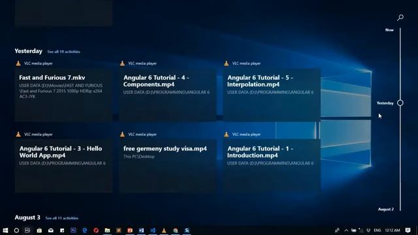Open Photoshop from the taskbar
This screenshot has height=235, width=418.
point(73,230)
